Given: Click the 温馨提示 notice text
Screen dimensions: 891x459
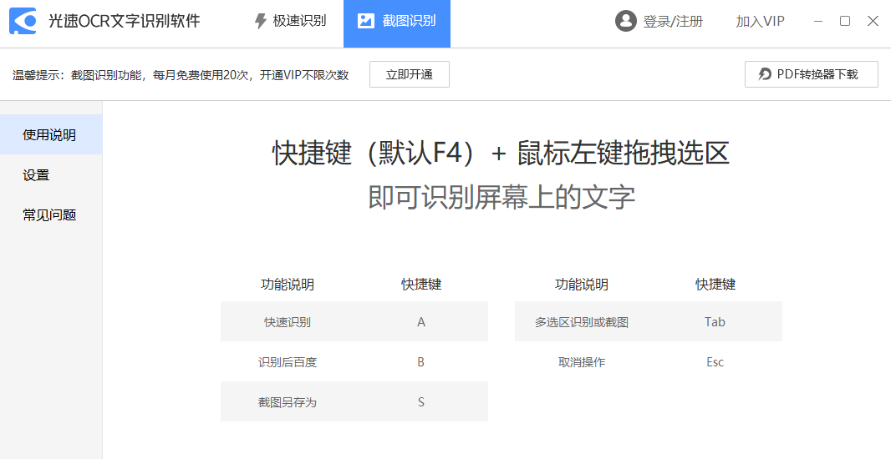Looking at the screenshot, I should 181,75.
